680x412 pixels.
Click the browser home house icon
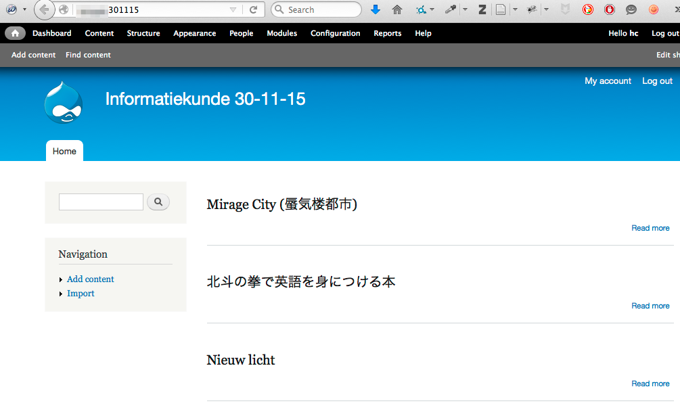397,9
